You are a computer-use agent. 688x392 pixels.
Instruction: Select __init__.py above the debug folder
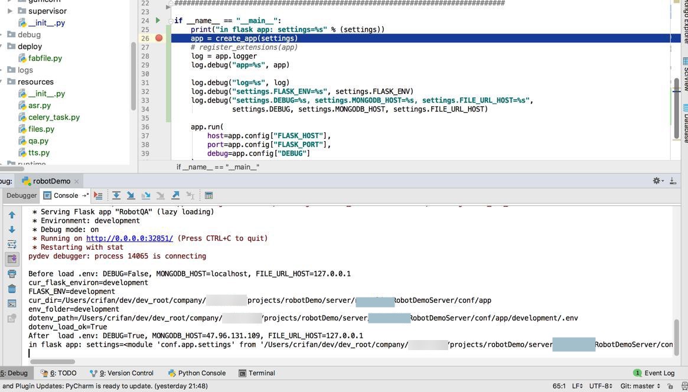click(x=41, y=23)
